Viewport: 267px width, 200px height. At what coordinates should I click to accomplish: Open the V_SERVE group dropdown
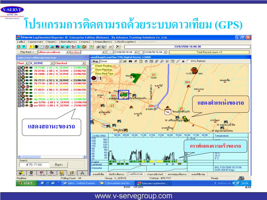pos(52,63)
